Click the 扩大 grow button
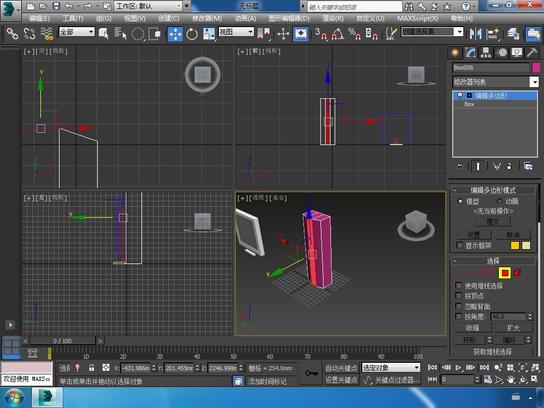544x408 pixels. pos(514,327)
